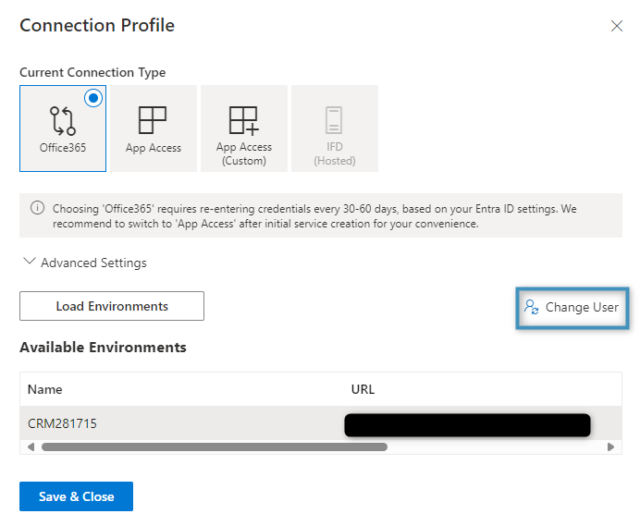Pick the App Access (Custom) tile
Screen dimensions: 640x526
click(x=244, y=128)
